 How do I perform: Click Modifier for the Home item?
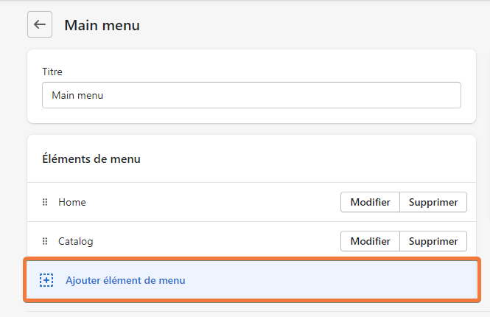pyautogui.click(x=371, y=202)
